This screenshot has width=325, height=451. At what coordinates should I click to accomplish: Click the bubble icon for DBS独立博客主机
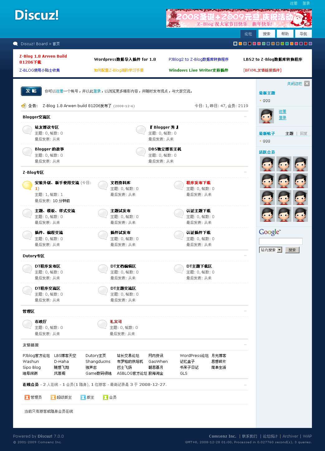[141, 152]
